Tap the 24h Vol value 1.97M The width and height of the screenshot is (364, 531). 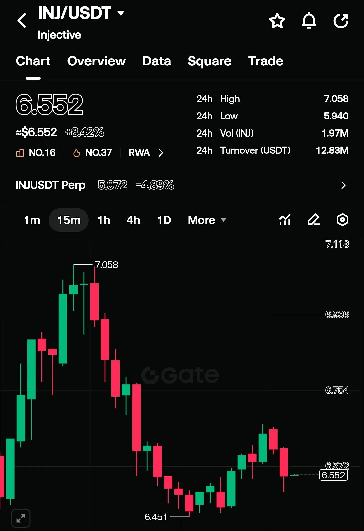click(x=335, y=133)
